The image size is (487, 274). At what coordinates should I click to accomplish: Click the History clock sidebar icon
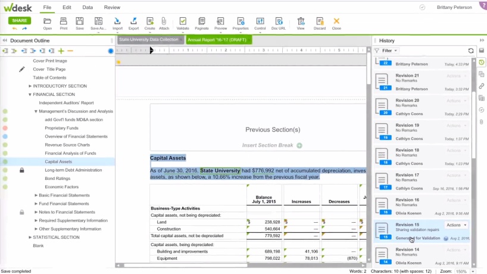point(482,63)
